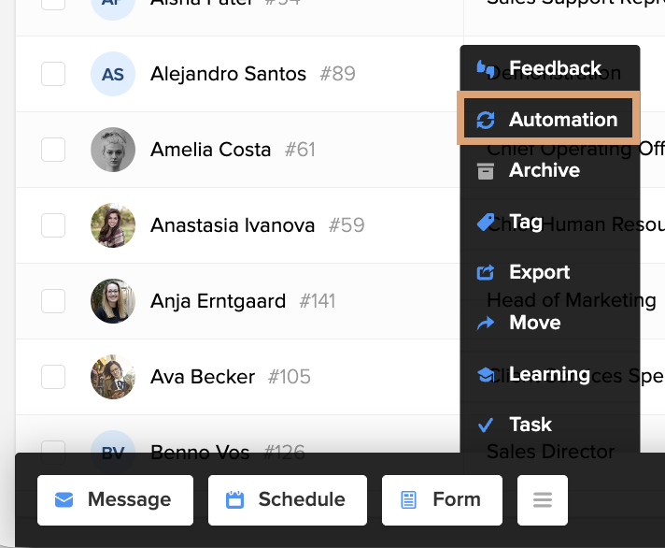This screenshot has width=665, height=548.
Task: Click the Form button
Action: [443, 500]
